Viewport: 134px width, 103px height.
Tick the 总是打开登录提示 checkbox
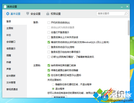[49, 32]
